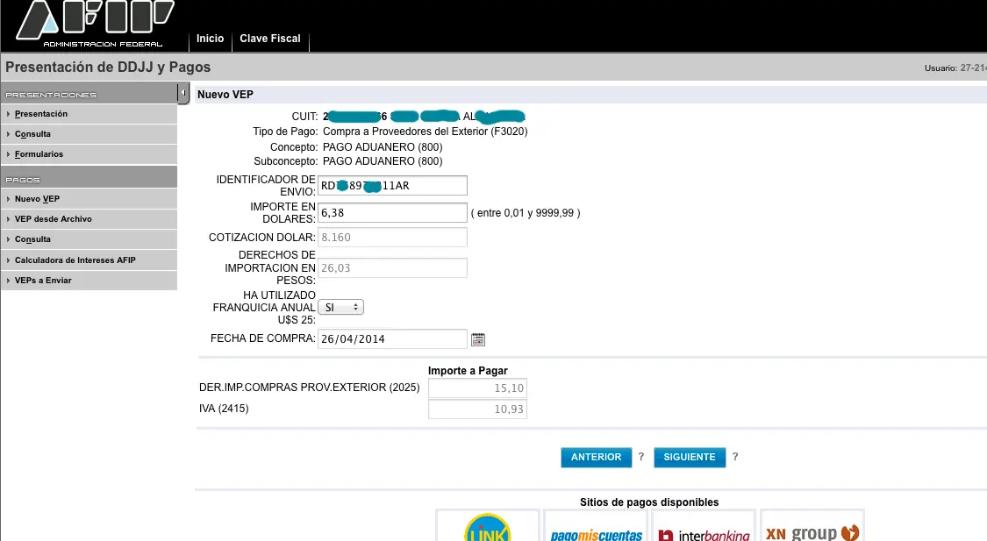The width and height of the screenshot is (987, 541).
Task: Click the 'Compra a Proveedores del Exterior (F3020)' text
Action: [425, 132]
